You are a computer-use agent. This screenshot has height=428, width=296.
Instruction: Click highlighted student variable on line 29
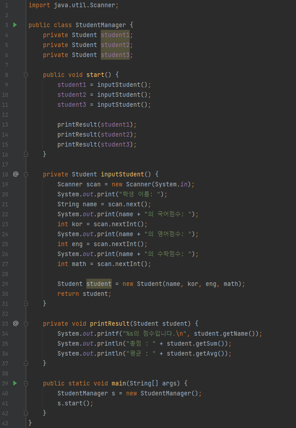coord(99,284)
